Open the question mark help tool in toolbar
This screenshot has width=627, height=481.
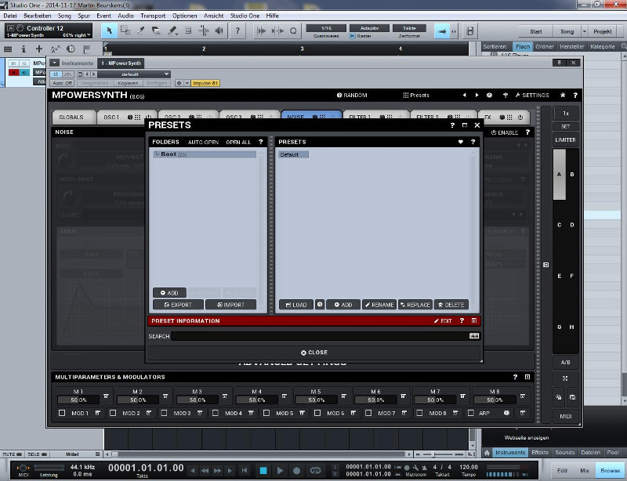click(x=237, y=31)
